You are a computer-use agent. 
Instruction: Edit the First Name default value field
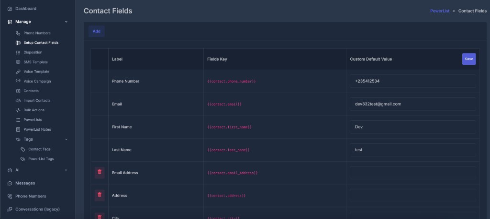[413, 127]
